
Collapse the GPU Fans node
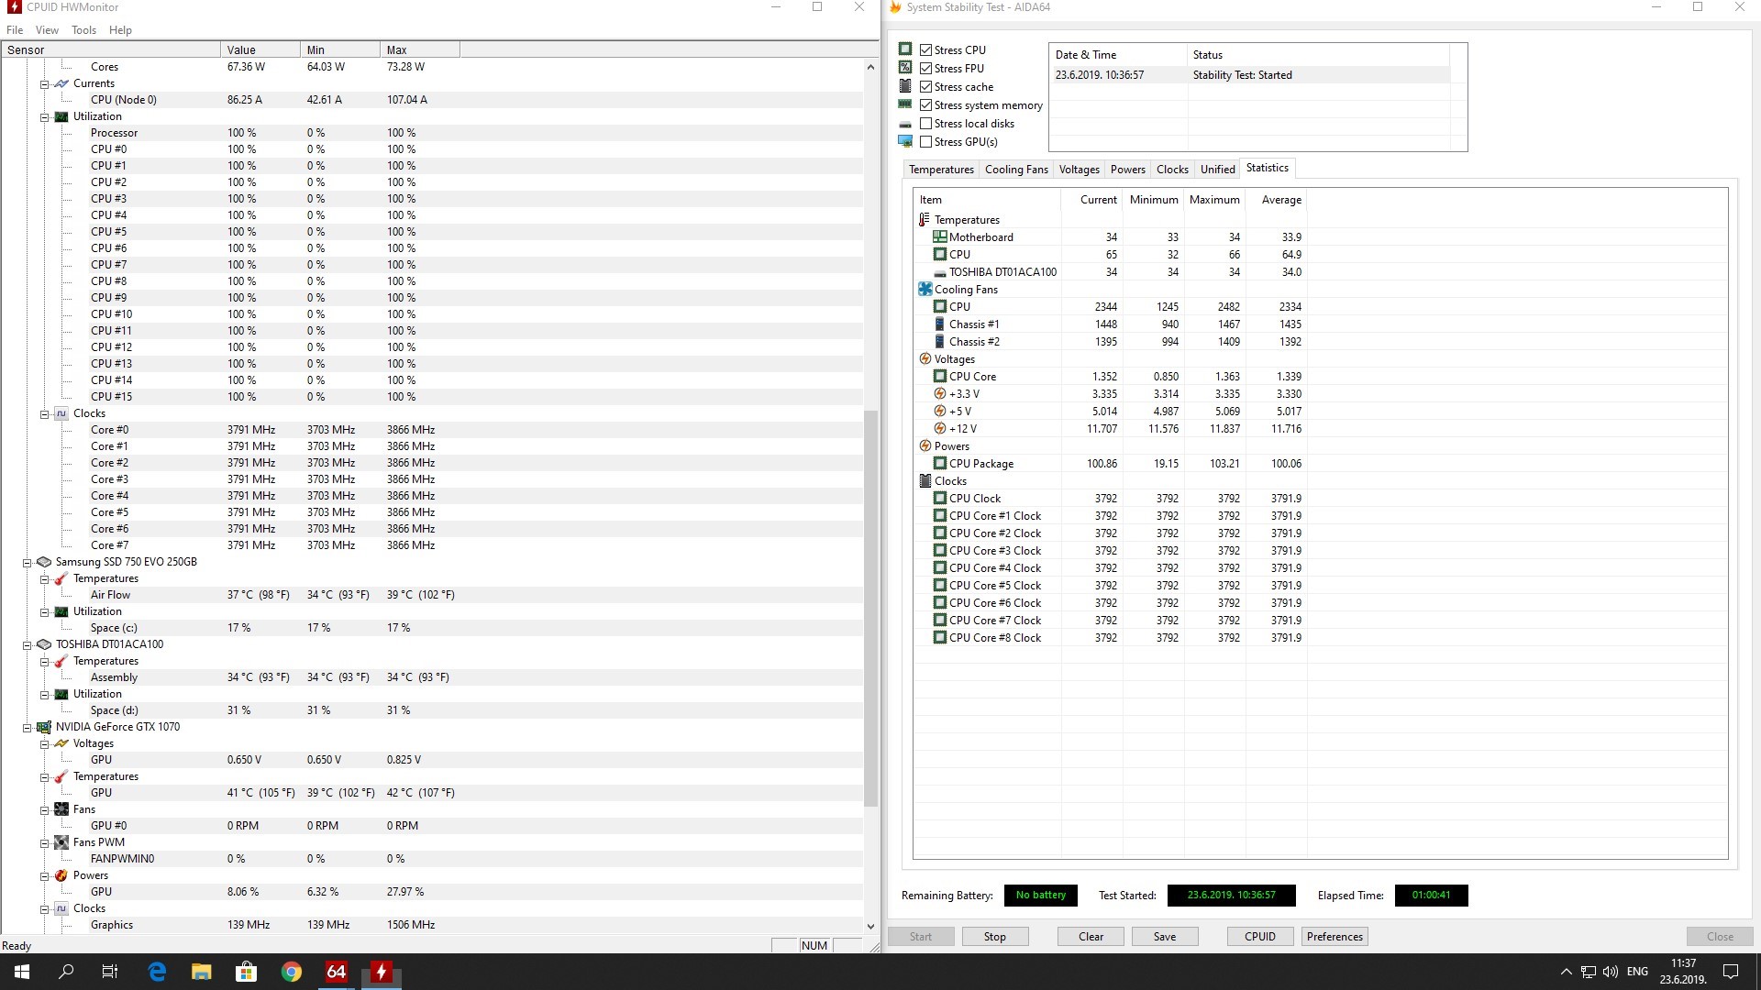44,809
